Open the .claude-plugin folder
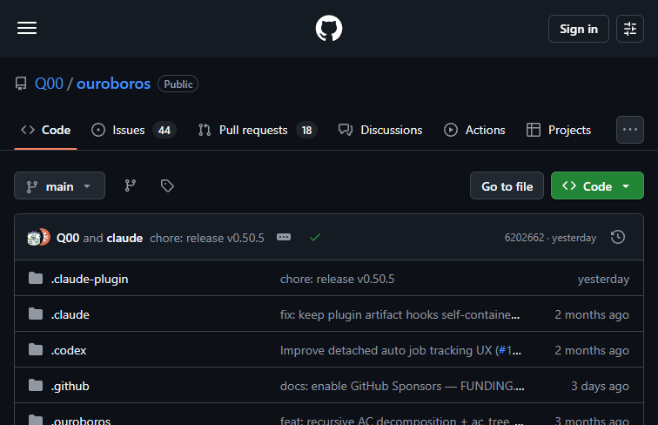Image resolution: width=658 pixels, height=425 pixels. 90,279
